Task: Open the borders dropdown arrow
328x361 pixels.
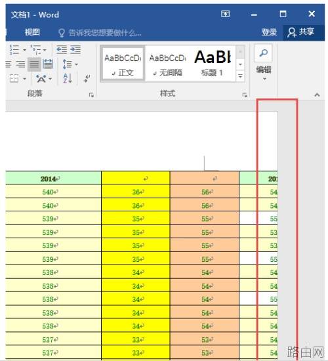Action: point(25,79)
